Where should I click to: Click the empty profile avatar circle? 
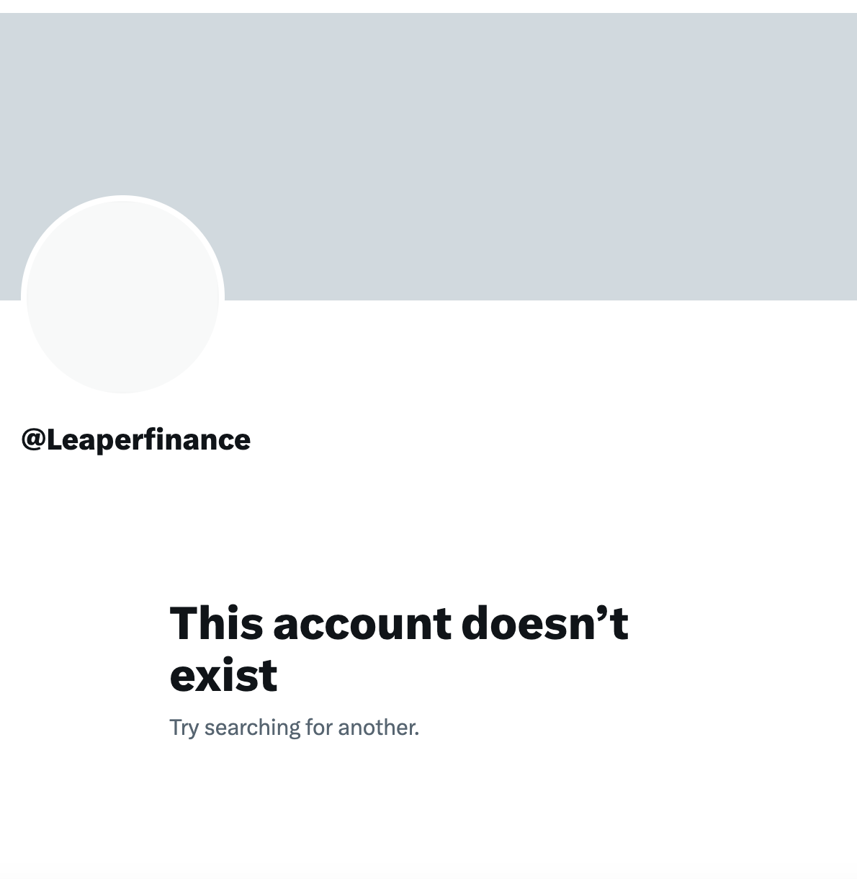pos(122,296)
